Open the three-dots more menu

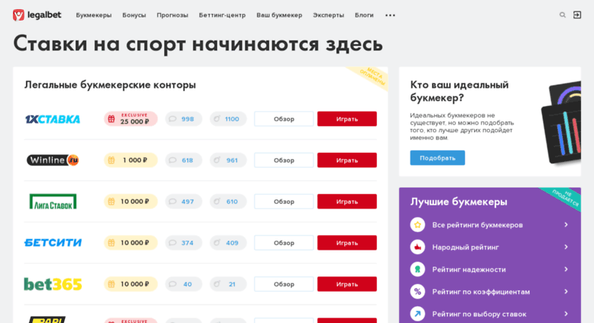(390, 15)
